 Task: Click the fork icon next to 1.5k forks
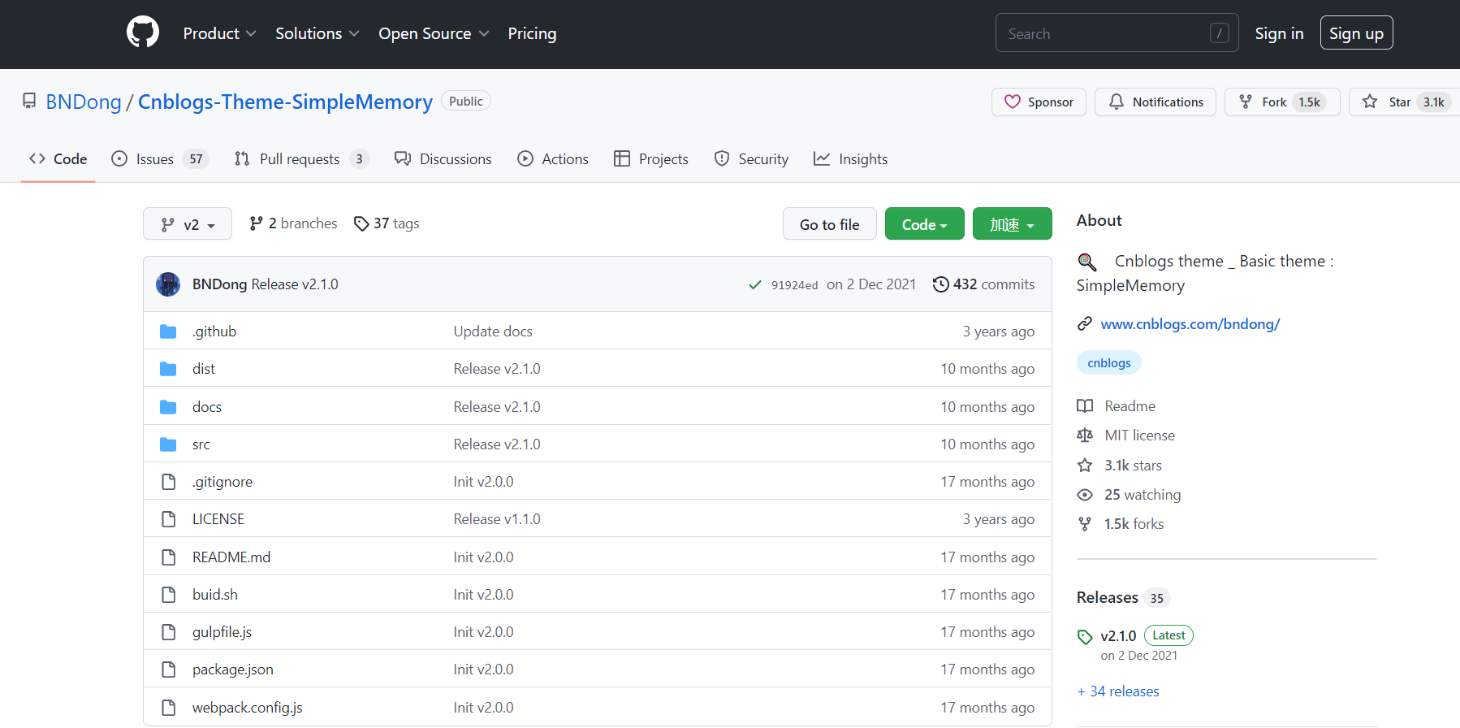coord(1085,524)
